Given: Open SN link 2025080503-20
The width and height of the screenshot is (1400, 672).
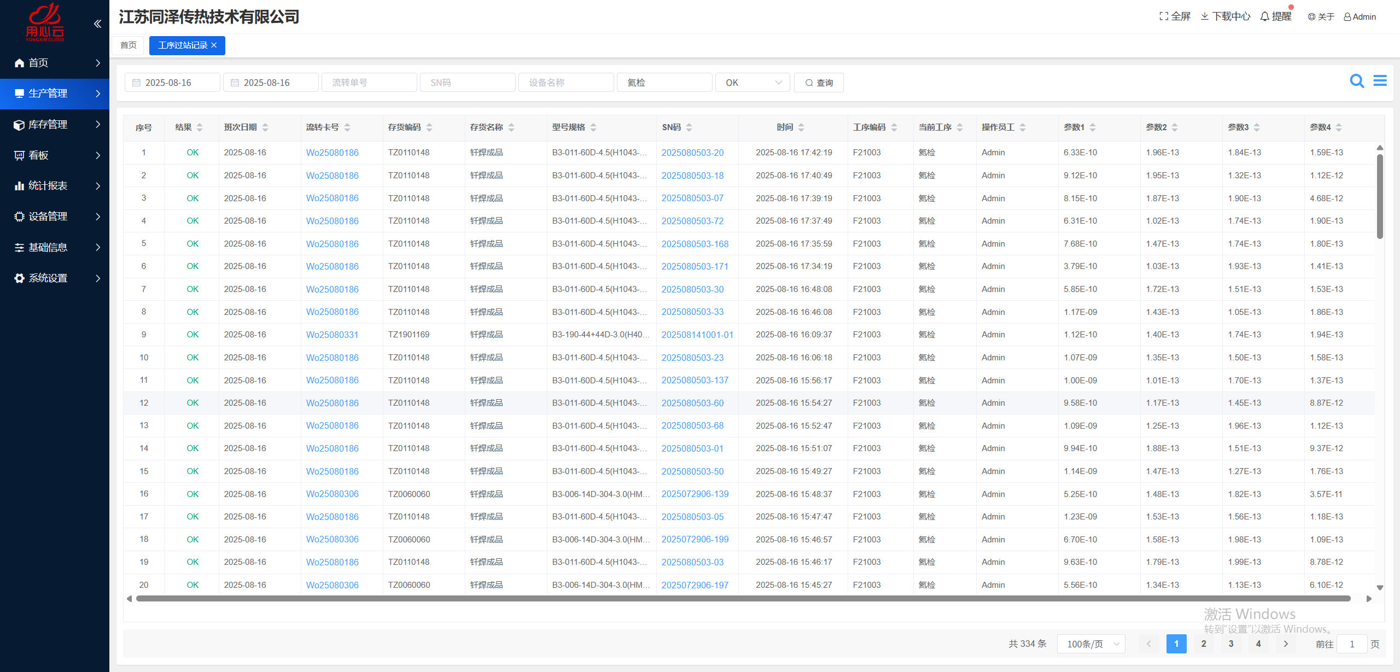Looking at the screenshot, I should point(692,153).
